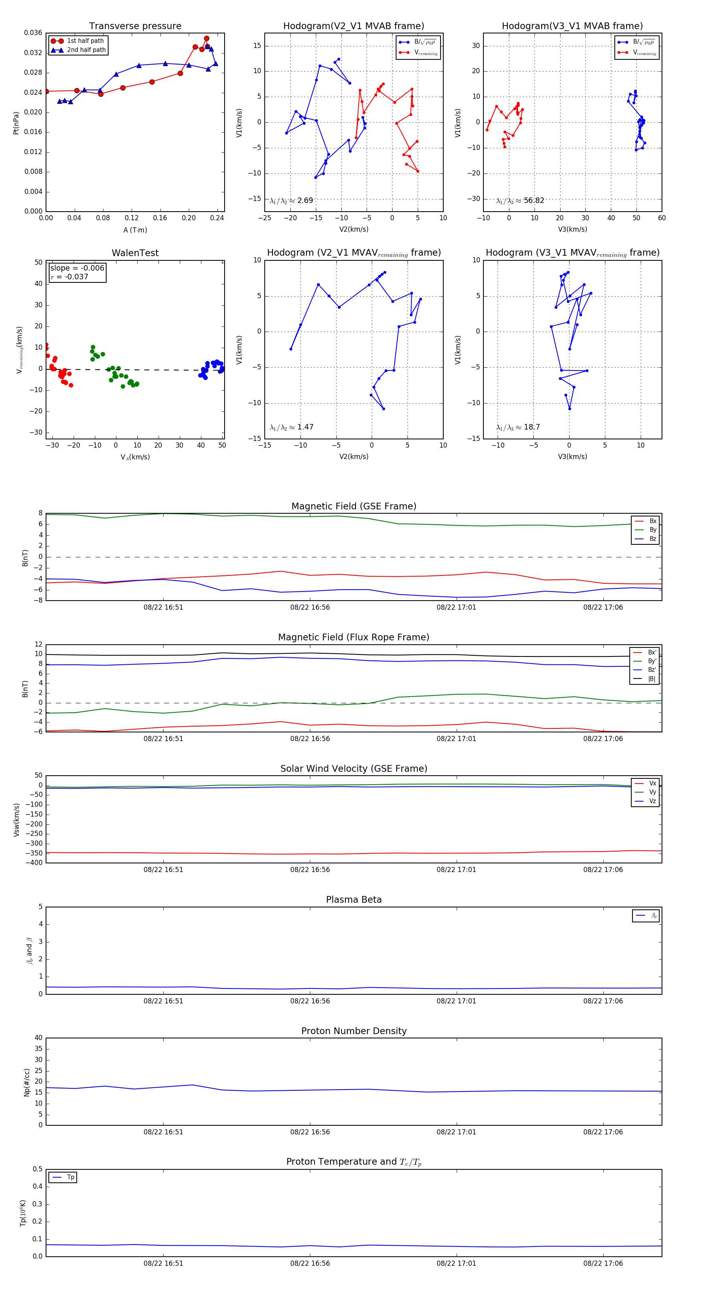708x1298 pixels.
Task: Click the "V_A(km/s)" axis label under WalenTest
Action: (x=135, y=457)
